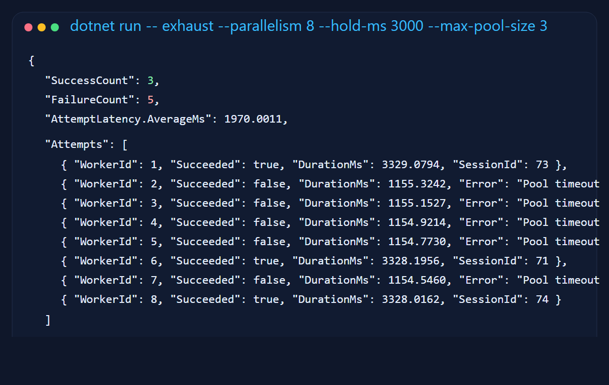This screenshot has width=609, height=385.
Task: Click SessionId 74 value
Action: 542,299
